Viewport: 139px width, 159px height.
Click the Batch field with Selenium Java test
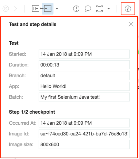click(84, 97)
